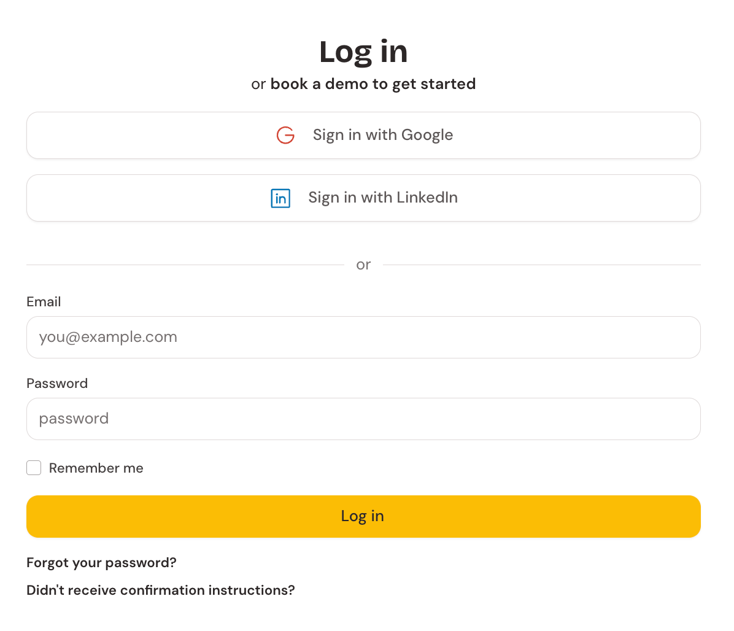Screen dimensions: 734x631
Task: Tick the Remember me checkbox
Action: click(34, 468)
